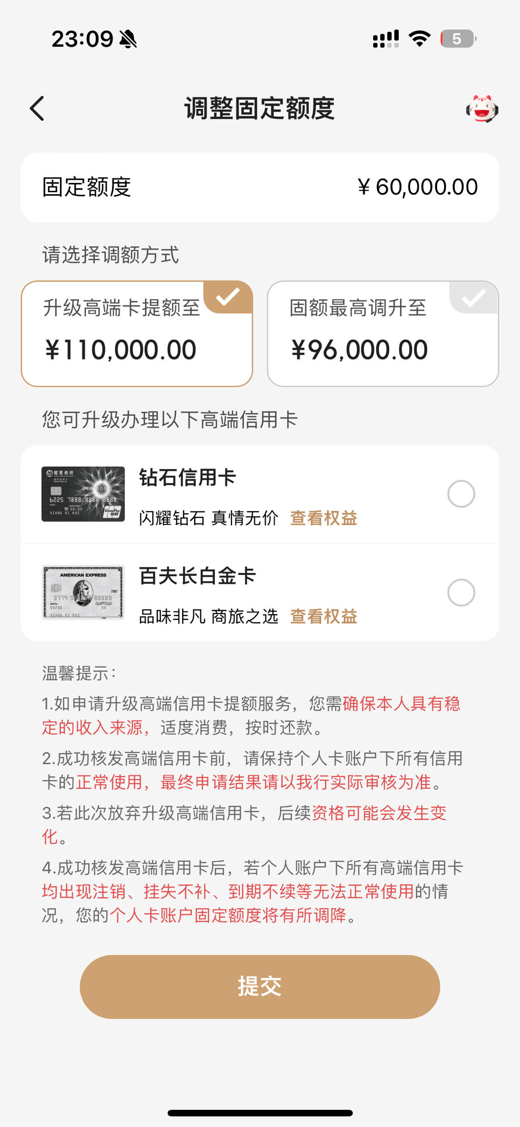The width and height of the screenshot is (520, 1127).
Task: Tap the gray checkmark on 固额最高调升至 card
Action: 474,297
